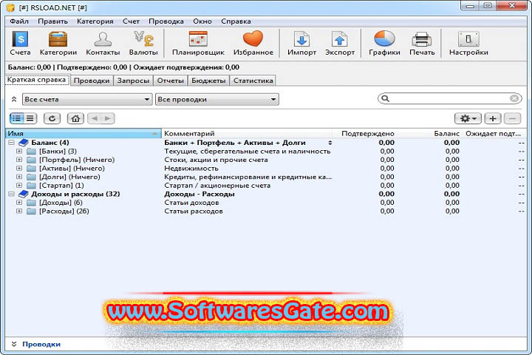Image resolution: width=532 pixels, height=355 pixels.
Task: Open the Править menu
Action: tap(52, 21)
